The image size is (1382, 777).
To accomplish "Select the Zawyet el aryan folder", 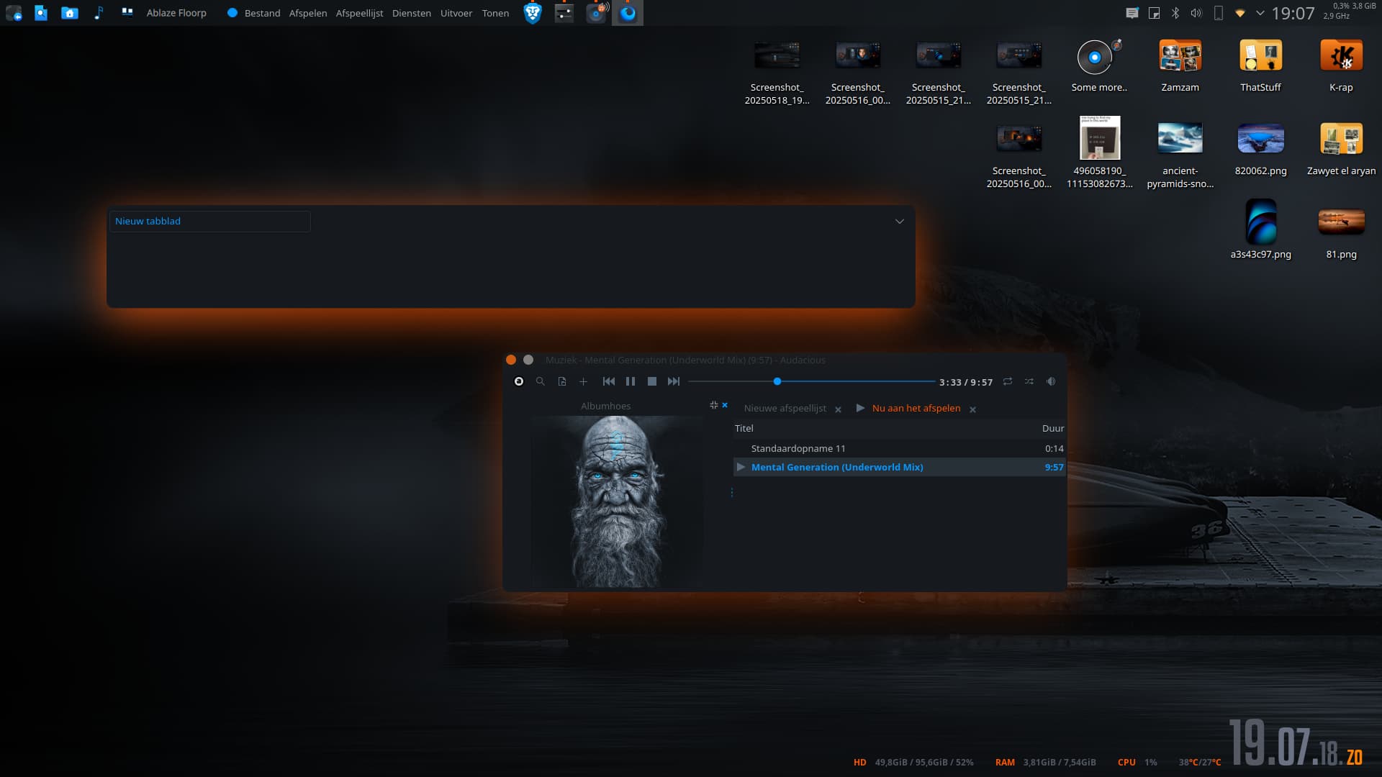I will [1341, 150].
